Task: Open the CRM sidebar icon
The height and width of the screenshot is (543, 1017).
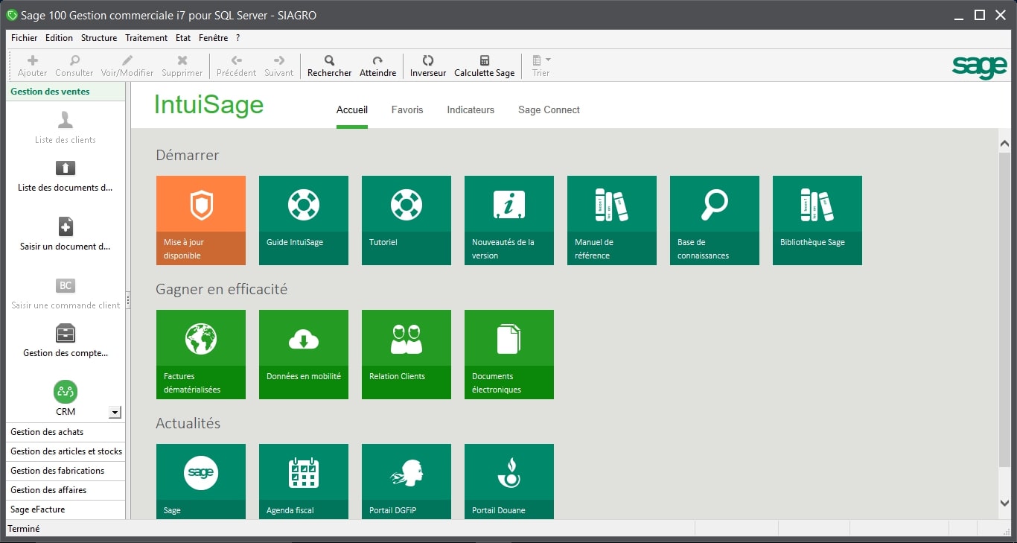Action: 65,392
